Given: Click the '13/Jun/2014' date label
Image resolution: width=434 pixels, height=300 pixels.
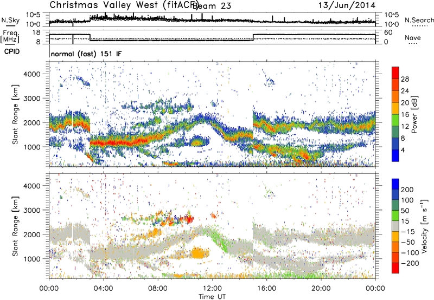Looking at the screenshot, I should (x=347, y=5).
